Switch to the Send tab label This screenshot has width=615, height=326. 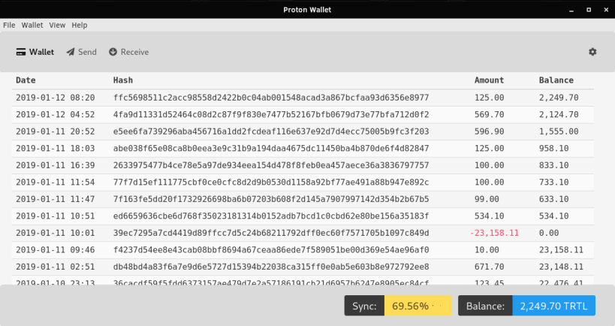[87, 52]
